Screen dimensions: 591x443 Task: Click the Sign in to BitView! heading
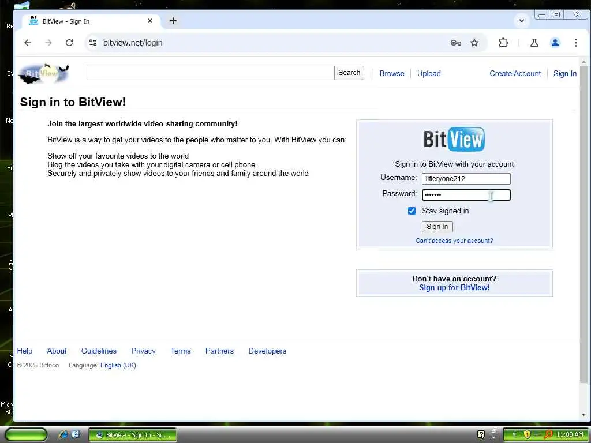pyautogui.click(x=73, y=102)
